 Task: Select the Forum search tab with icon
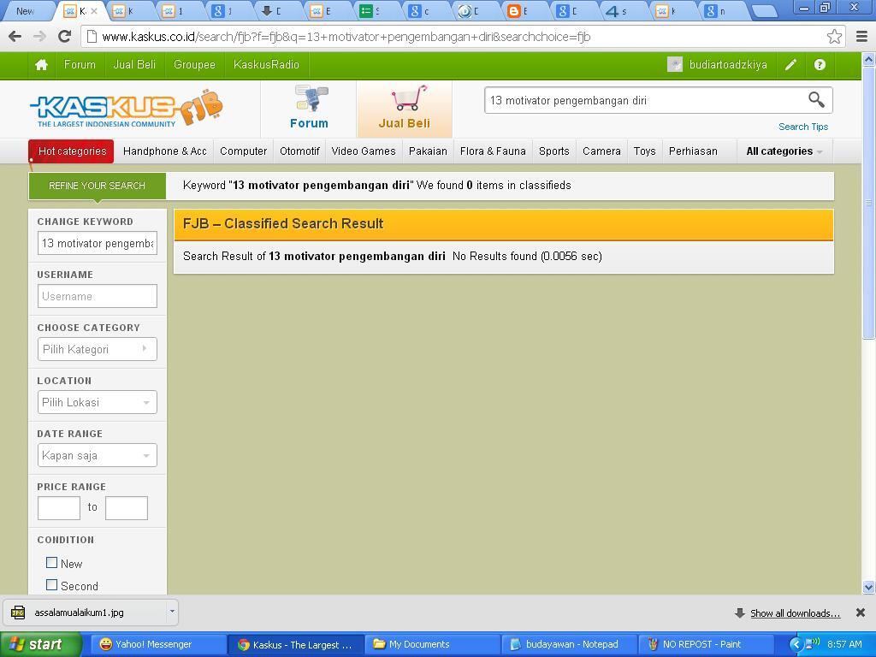click(309, 109)
